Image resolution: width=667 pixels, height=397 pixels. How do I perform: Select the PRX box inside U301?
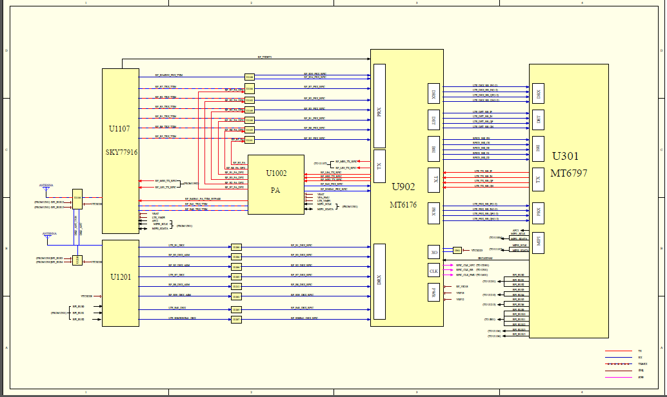tap(538, 213)
